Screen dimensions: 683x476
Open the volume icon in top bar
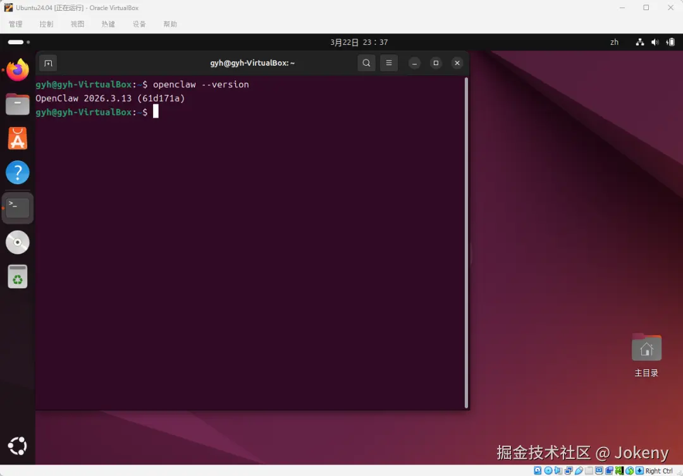point(655,42)
